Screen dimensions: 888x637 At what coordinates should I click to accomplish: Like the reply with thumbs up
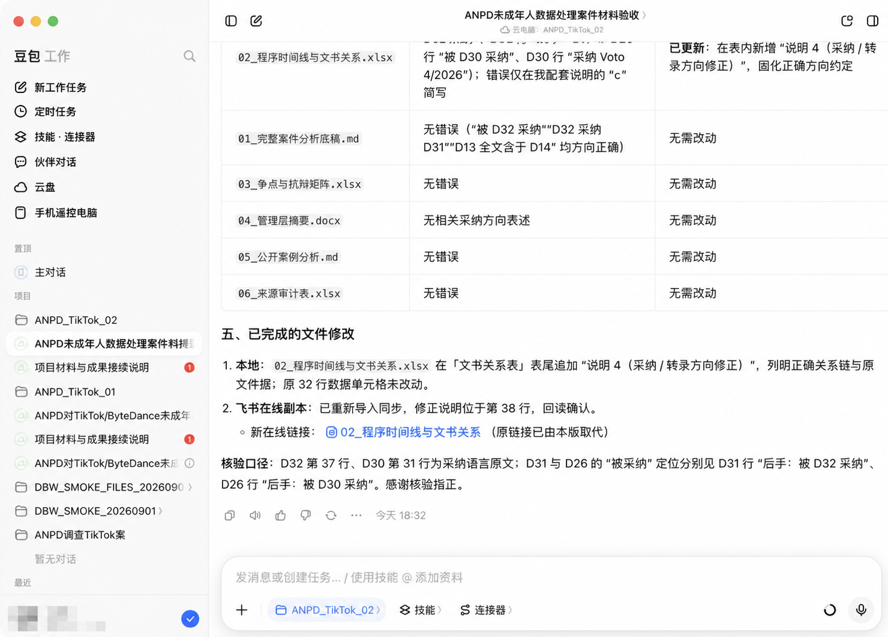point(281,516)
